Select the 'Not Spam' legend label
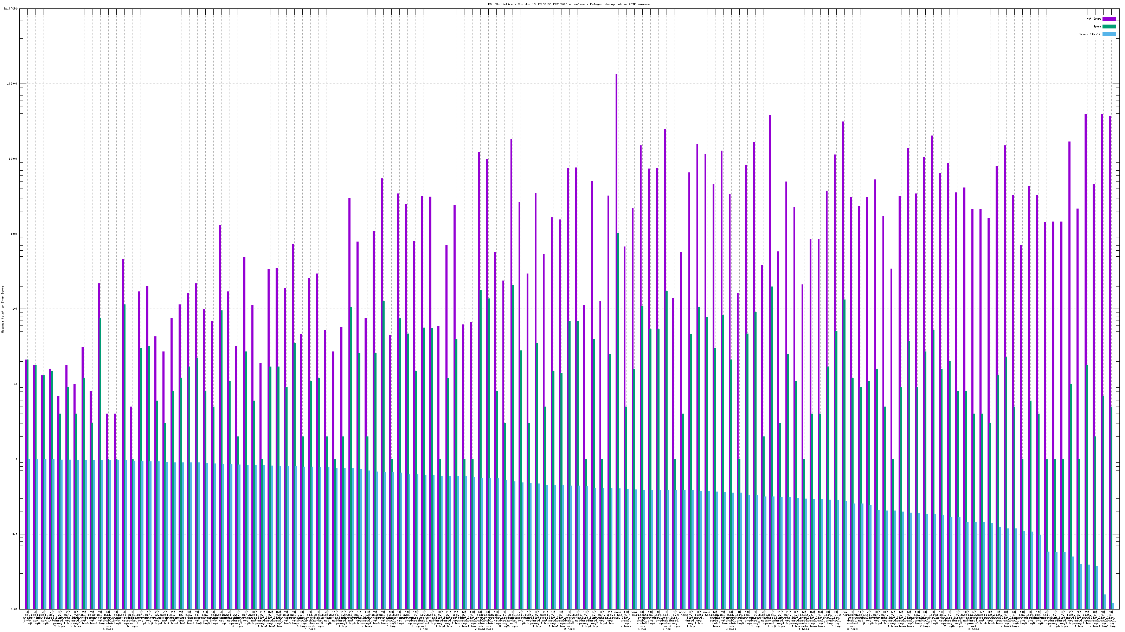This screenshot has width=1125, height=632. (1094, 19)
